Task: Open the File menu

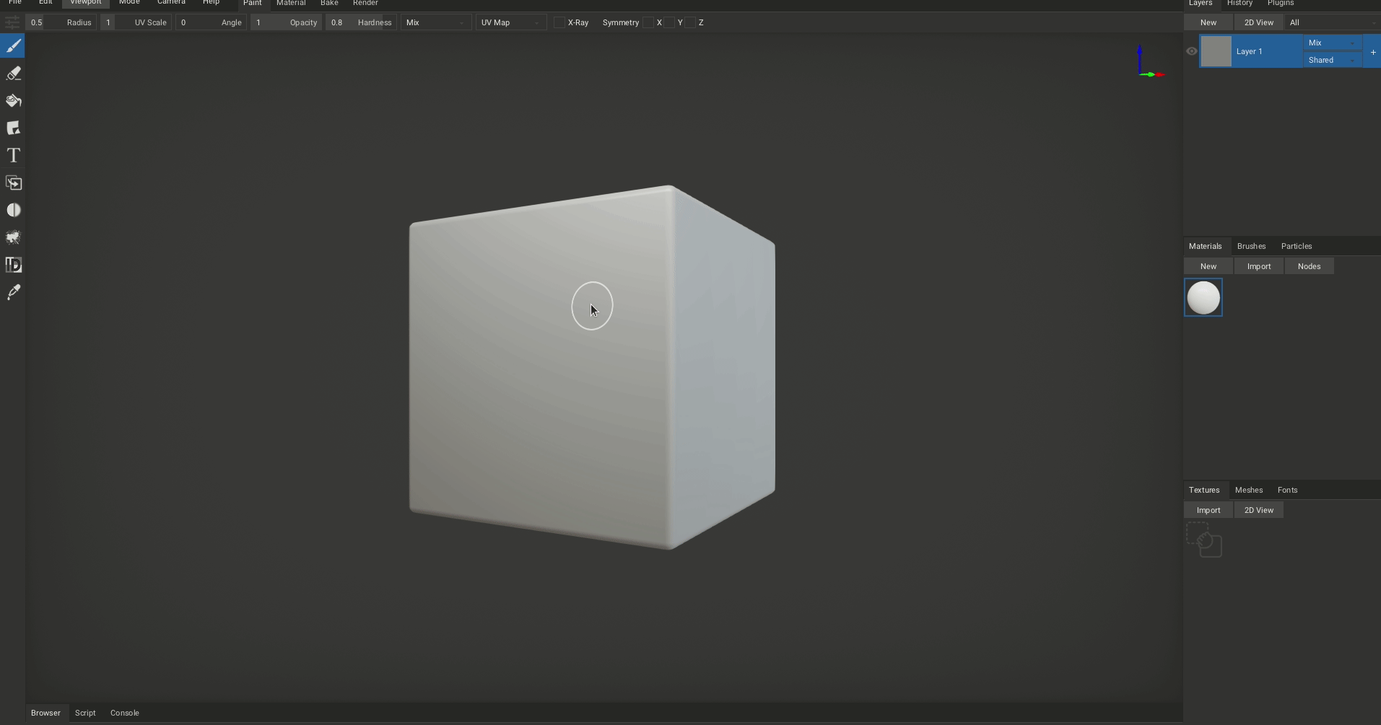Action: coord(14,3)
